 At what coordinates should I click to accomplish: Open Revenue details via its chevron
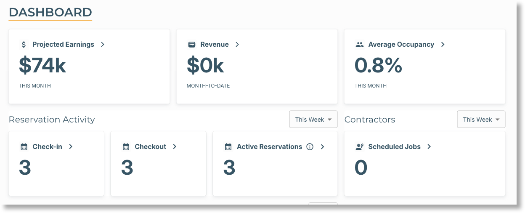pyautogui.click(x=237, y=45)
